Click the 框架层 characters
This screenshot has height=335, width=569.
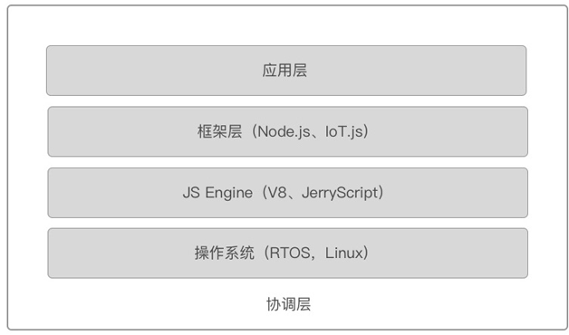pyautogui.click(x=219, y=131)
